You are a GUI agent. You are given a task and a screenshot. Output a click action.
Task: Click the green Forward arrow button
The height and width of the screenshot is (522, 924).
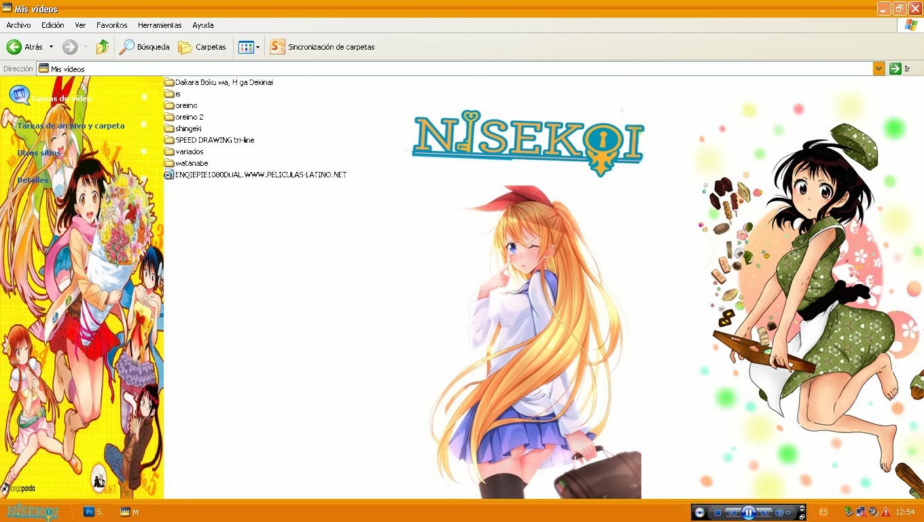tap(70, 47)
